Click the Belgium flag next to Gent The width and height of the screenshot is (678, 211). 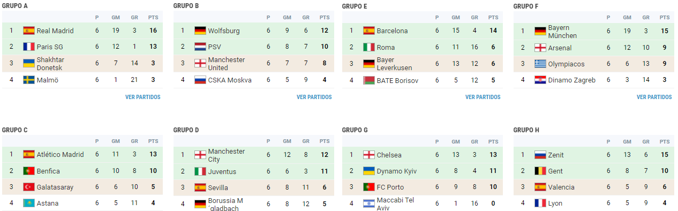click(540, 171)
